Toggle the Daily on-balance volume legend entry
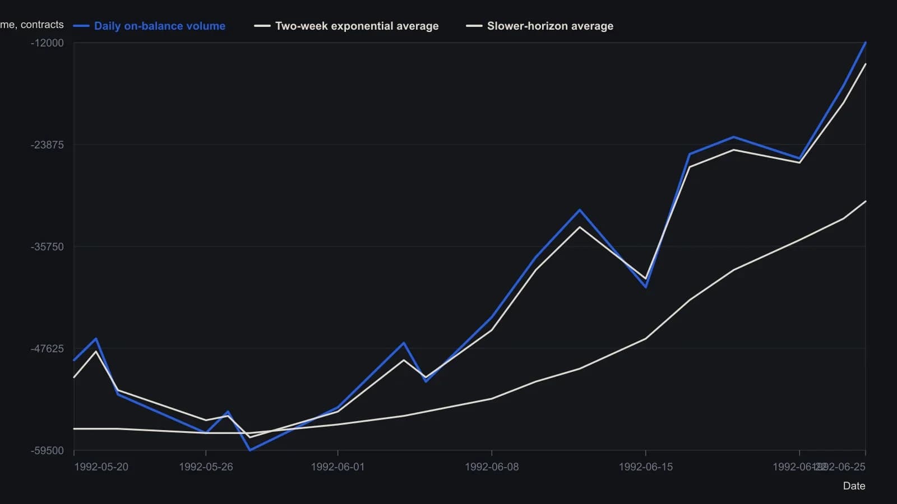The image size is (897, 504). [x=149, y=26]
